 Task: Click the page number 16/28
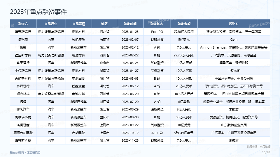pos(266,152)
